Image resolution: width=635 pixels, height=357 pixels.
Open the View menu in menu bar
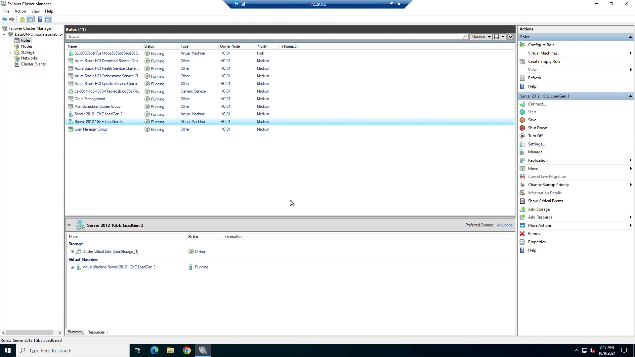35,11
